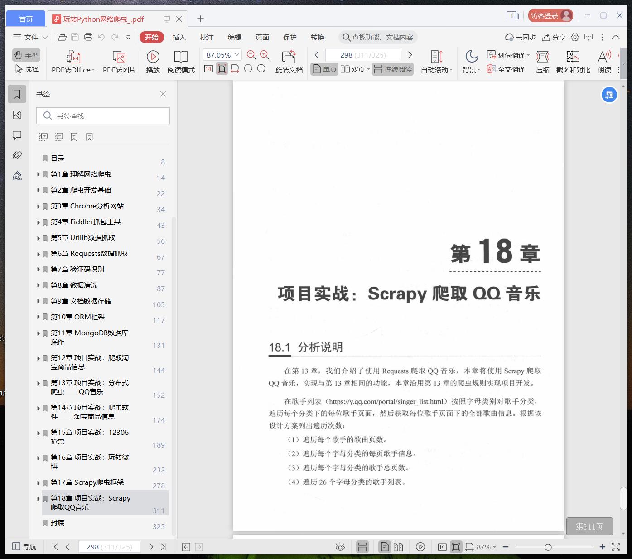Switch to the 插入 ribbon tab
Image resolution: width=632 pixels, height=559 pixels.
tap(179, 37)
